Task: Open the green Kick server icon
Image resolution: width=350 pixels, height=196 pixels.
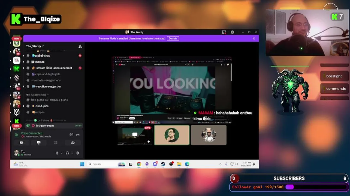Action: (17, 69)
